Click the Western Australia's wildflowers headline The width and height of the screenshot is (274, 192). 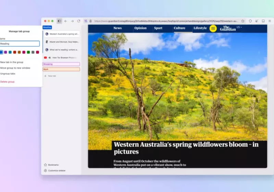(x=186, y=148)
